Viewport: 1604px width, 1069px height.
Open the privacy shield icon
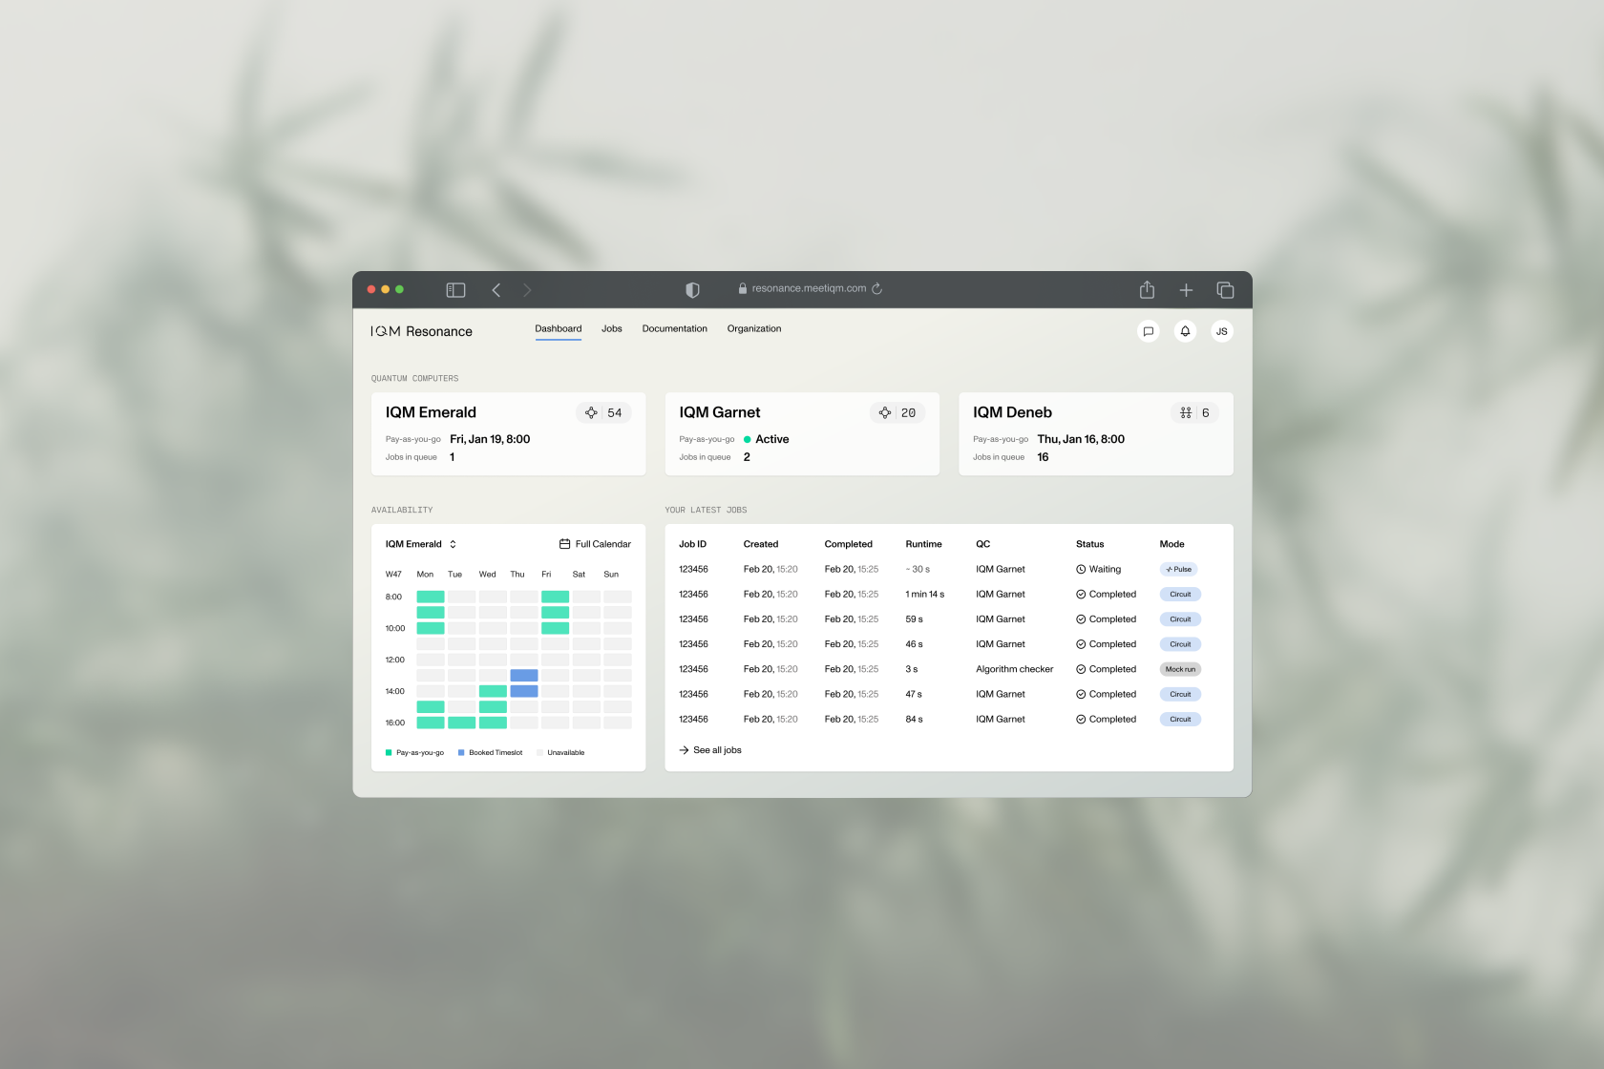[692, 290]
